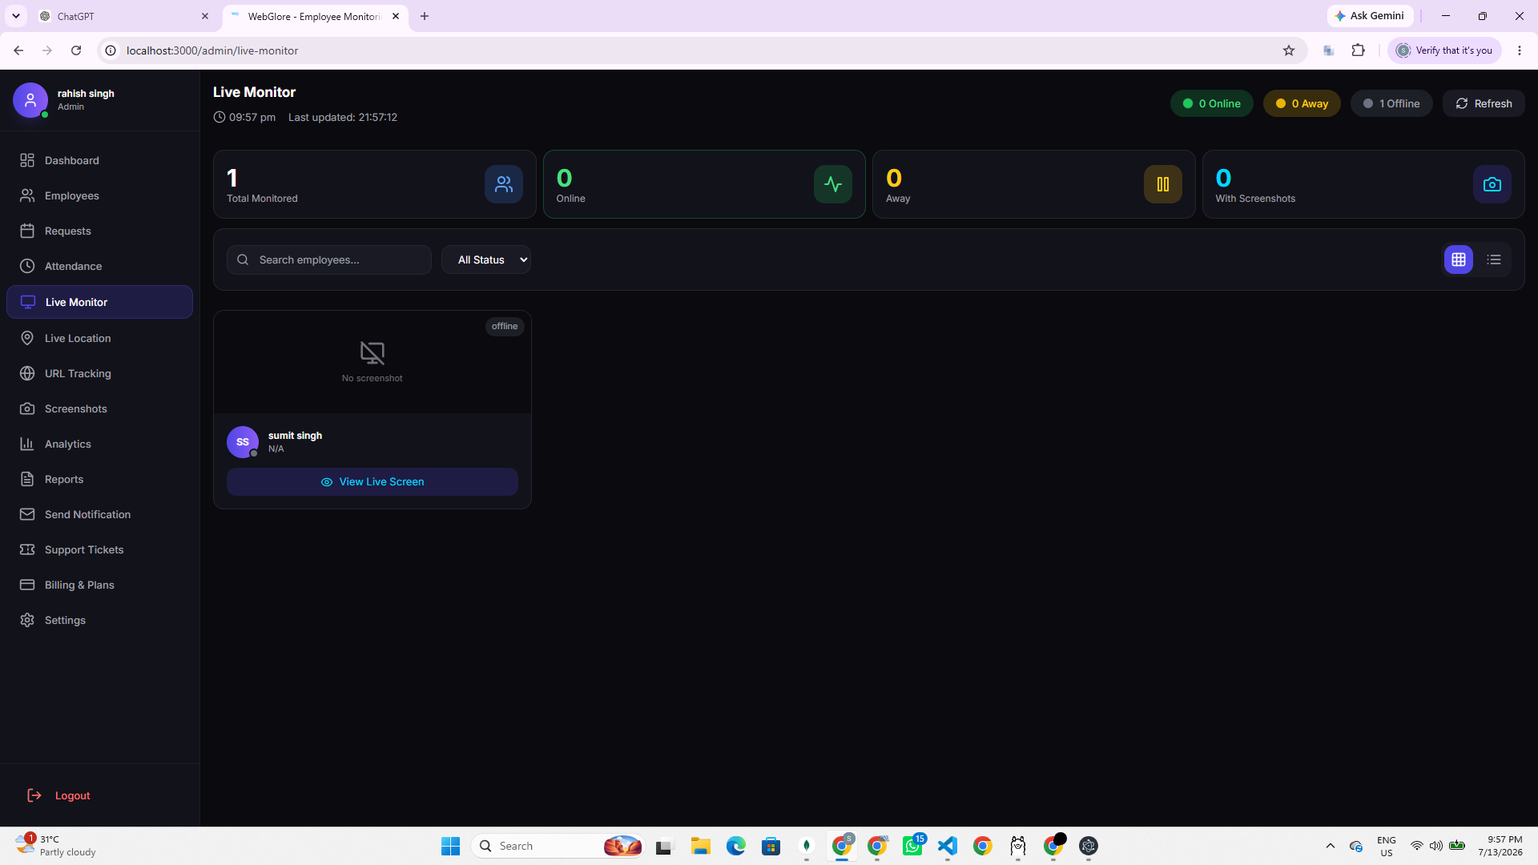Open the All Status dropdown

click(486, 259)
